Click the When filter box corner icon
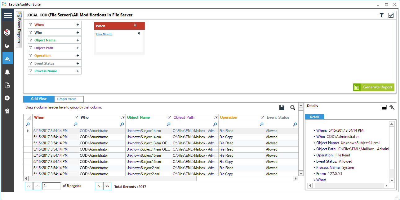Image resolution: width=400 pixels, height=200 pixels. point(135,25)
